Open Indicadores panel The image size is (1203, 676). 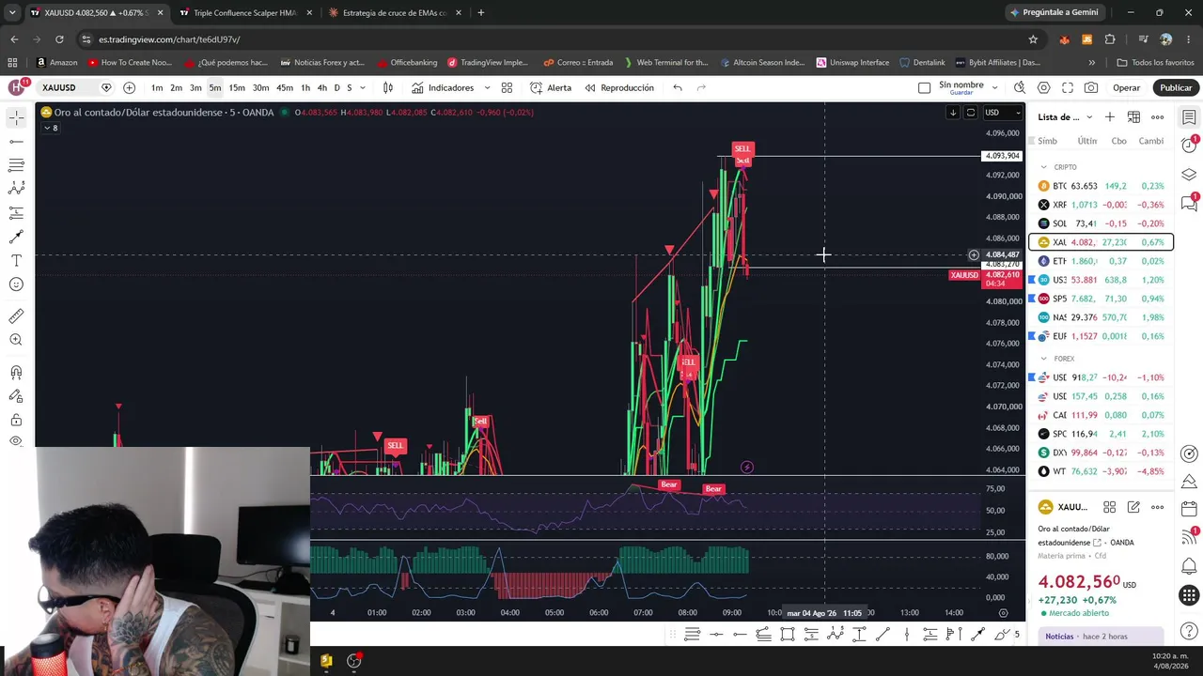point(443,87)
